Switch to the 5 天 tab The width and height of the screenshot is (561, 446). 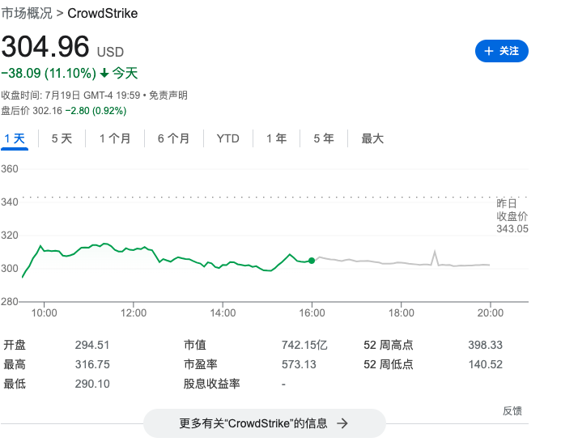(x=62, y=138)
